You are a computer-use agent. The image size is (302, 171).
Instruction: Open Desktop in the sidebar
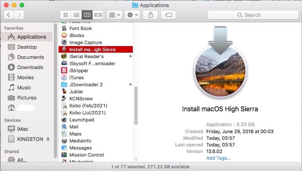pos(27,47)
